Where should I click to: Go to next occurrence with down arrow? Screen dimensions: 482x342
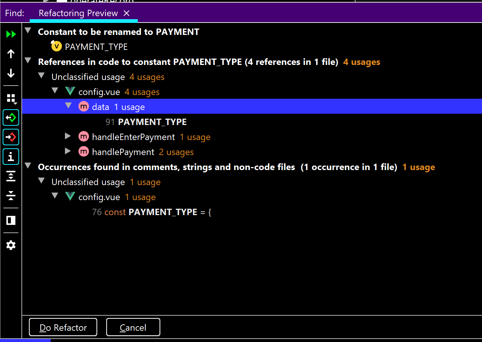11,73
